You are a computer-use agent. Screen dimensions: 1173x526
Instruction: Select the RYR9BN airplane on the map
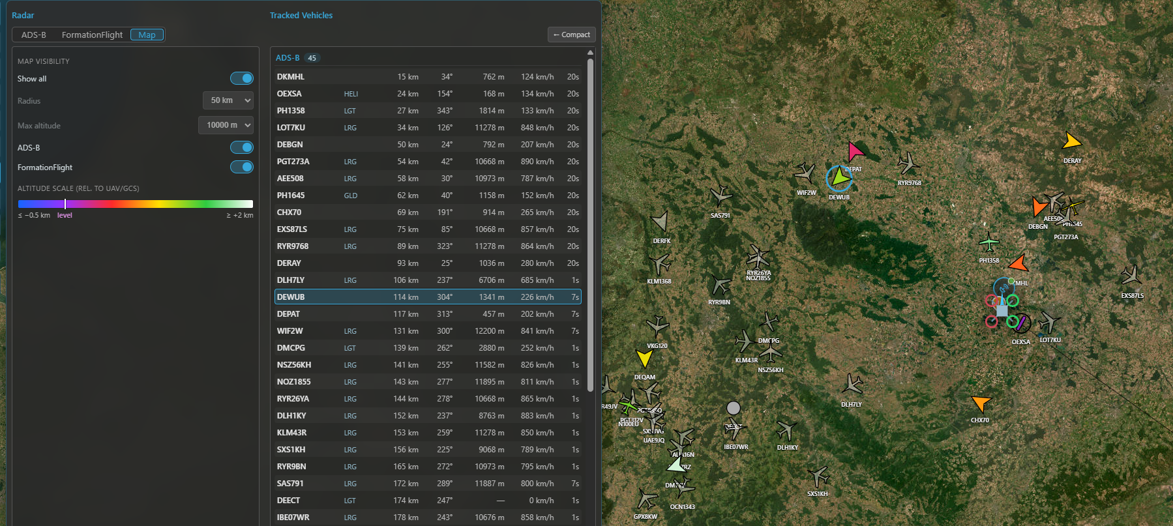720,285
